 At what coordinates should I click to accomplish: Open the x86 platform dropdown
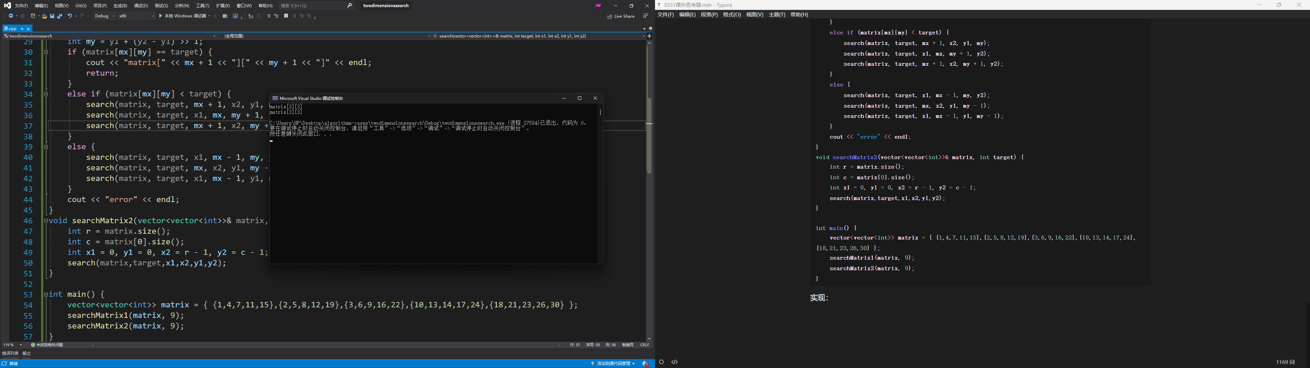click(x=137, y=16)
